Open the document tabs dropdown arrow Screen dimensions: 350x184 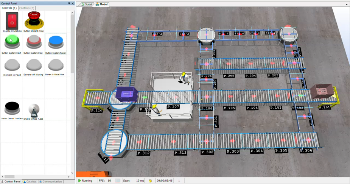point(347,4)
